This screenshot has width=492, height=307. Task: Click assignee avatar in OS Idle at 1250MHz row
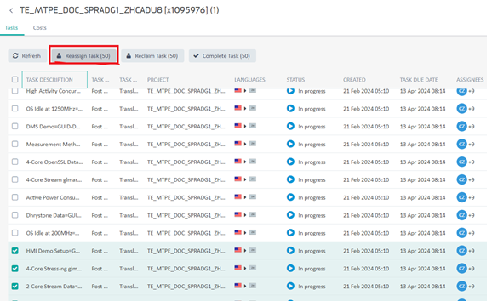461,109
